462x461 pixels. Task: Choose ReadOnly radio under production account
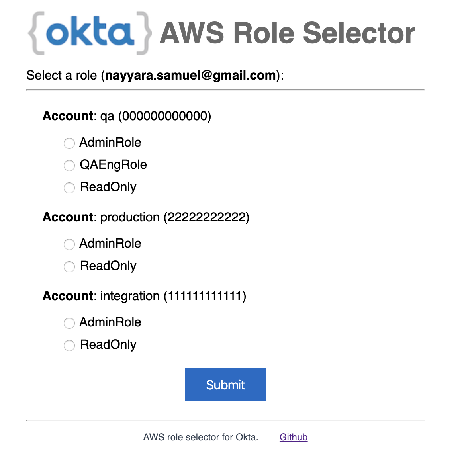click(69, 266)
